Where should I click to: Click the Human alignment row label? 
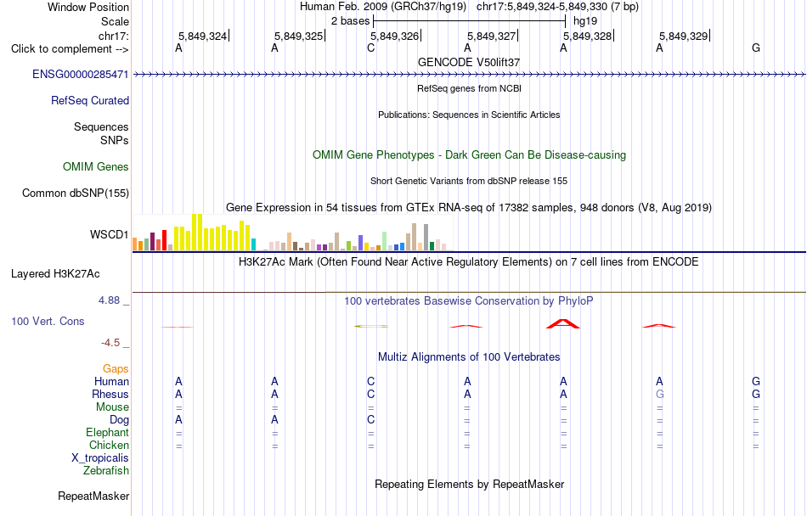point(111,381)
